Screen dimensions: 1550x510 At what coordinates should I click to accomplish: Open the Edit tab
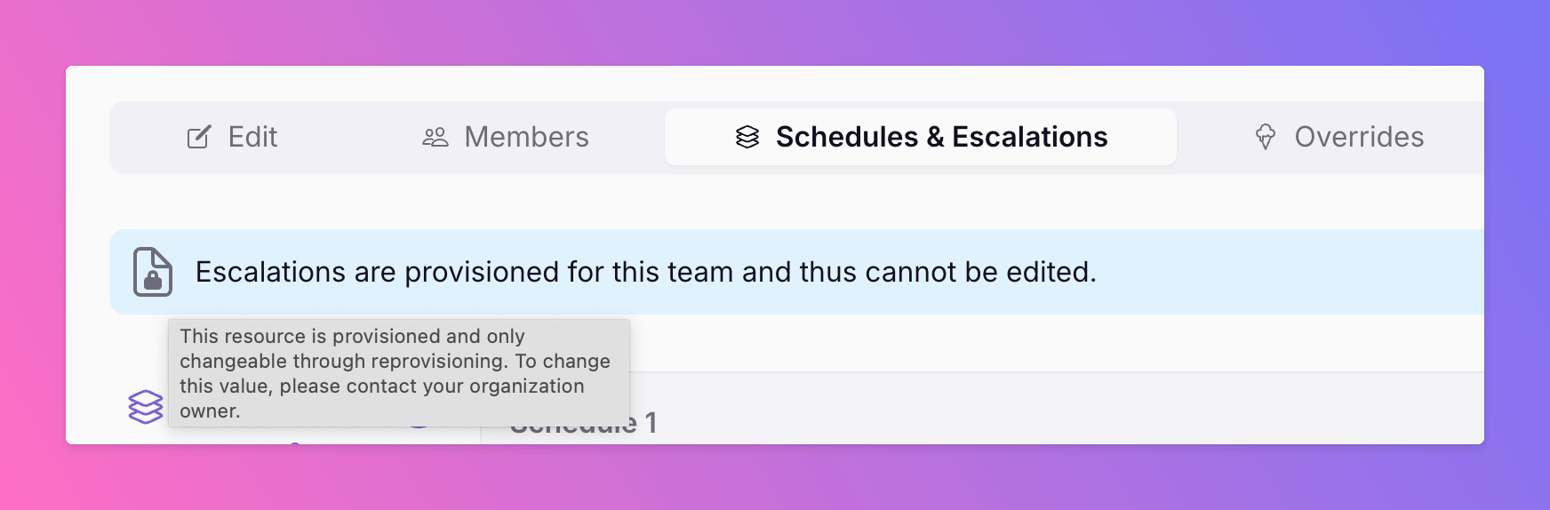(x=232, y=137)
